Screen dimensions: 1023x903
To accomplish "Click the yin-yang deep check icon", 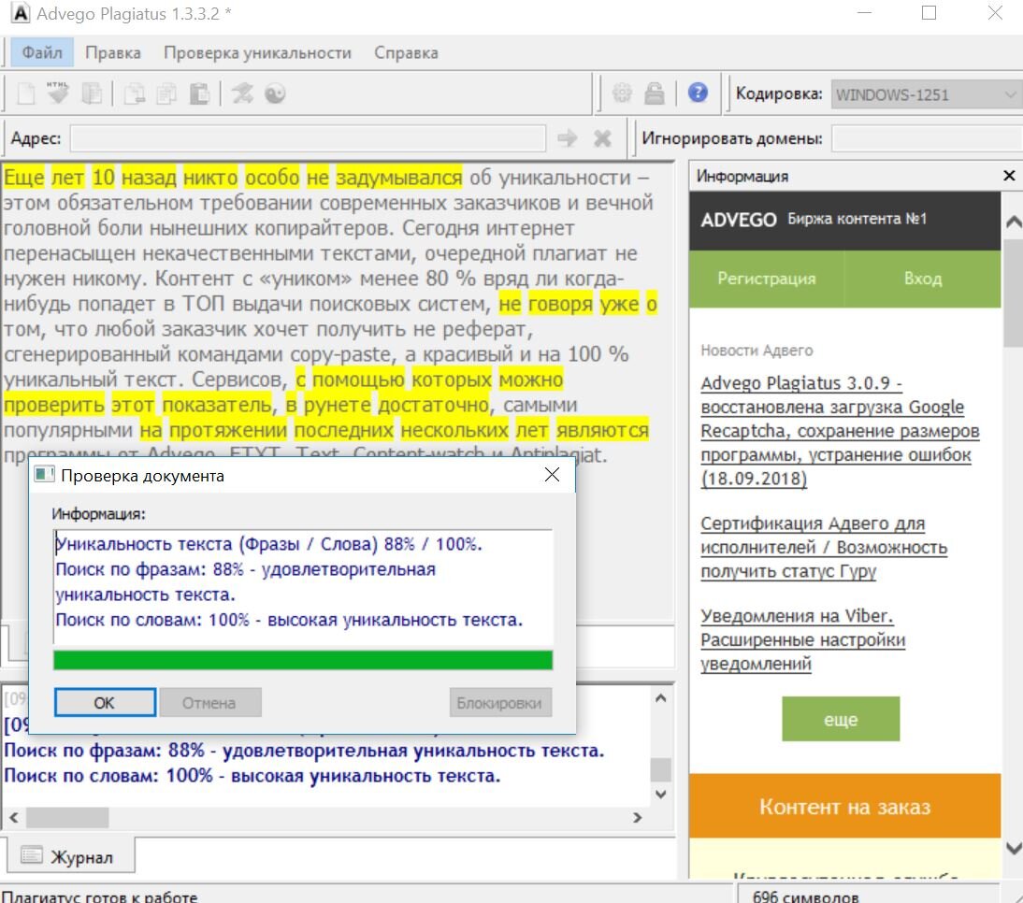I will (x=275, y=93).
